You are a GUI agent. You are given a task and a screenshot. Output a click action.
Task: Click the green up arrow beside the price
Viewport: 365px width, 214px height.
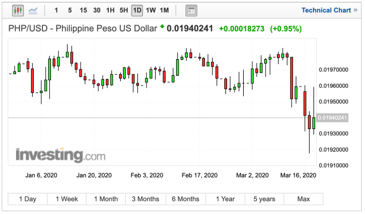(162, 26)
